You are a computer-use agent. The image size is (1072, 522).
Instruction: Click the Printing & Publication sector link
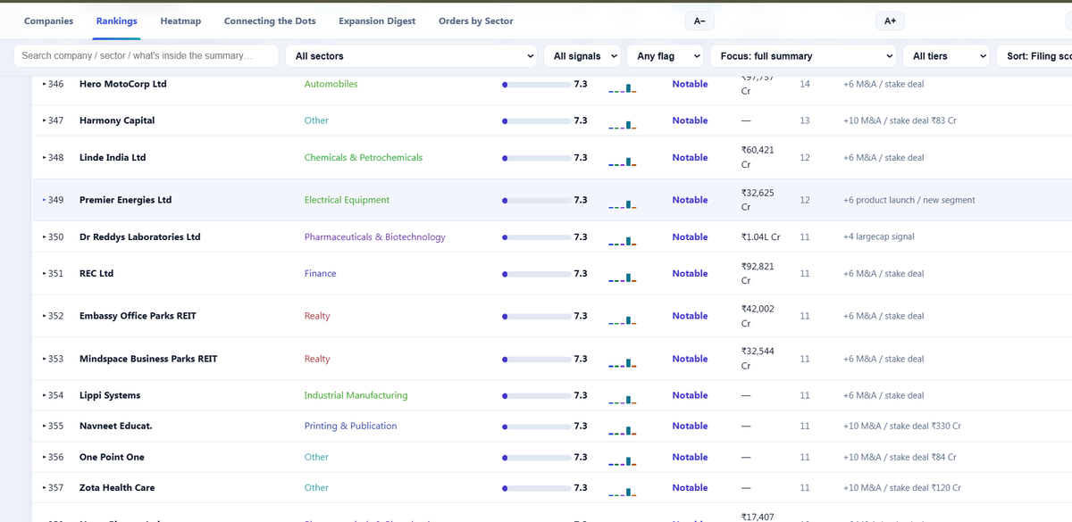350,426
